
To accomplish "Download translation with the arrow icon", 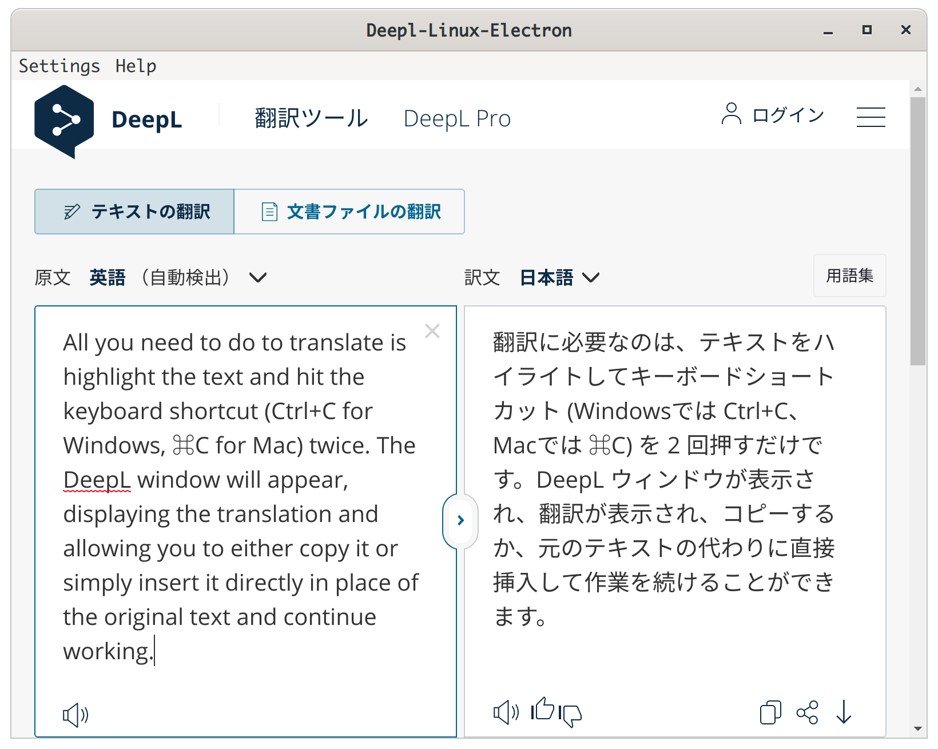I will [x=844, y=712].
